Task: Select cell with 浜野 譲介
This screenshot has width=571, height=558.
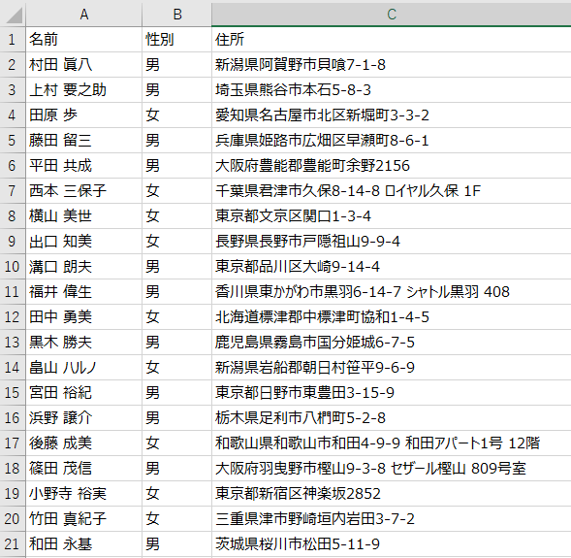Action: tap(83, 417)
